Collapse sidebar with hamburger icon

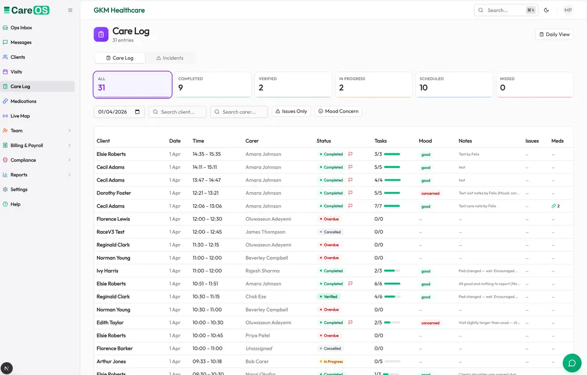point(70,10)
